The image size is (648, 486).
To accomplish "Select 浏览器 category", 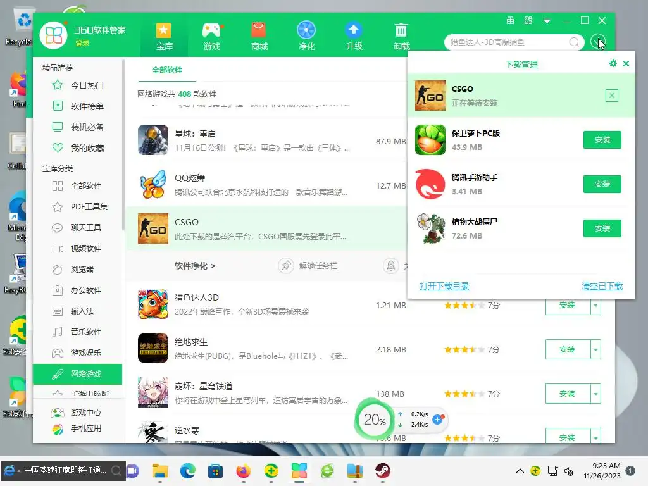I will 78,269.
